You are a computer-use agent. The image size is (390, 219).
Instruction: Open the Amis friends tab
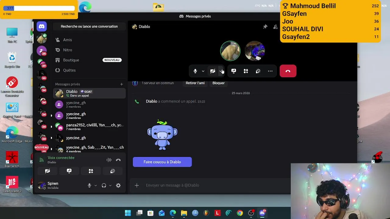pyautogui.click(x=89, y=40)
